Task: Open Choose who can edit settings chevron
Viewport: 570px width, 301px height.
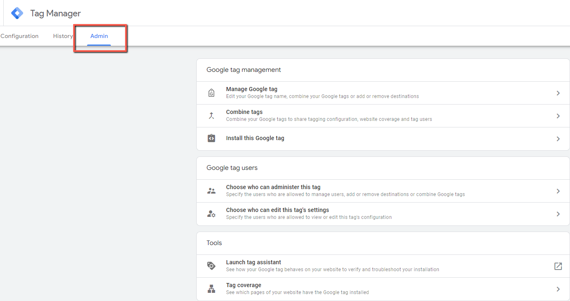Action: tap(558, 214)
